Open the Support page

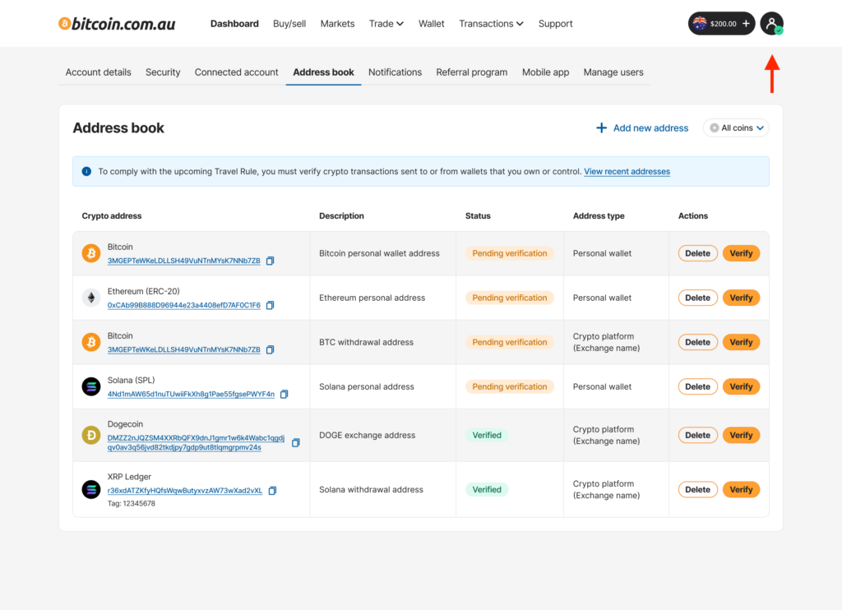555,24
